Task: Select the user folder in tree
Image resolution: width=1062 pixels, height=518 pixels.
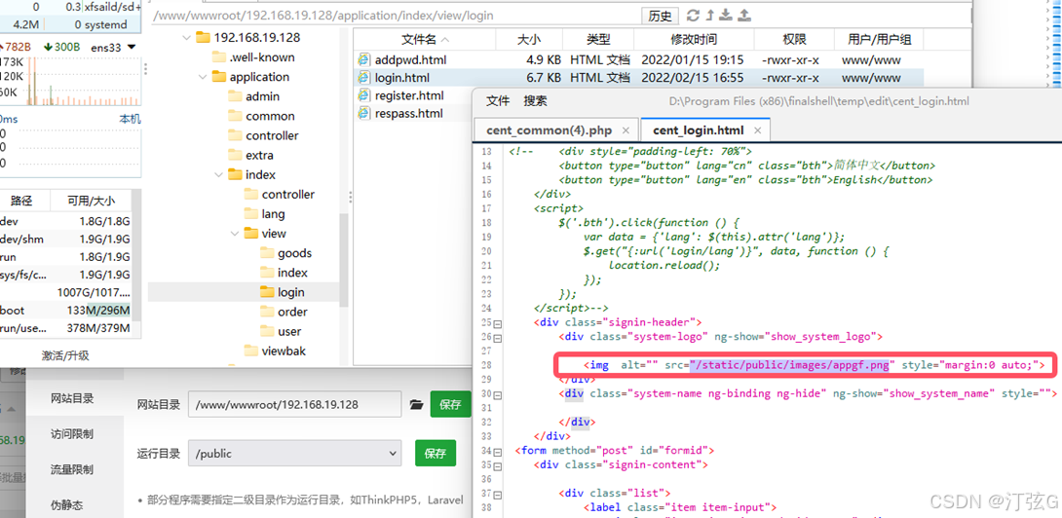Action: point(289,332)
